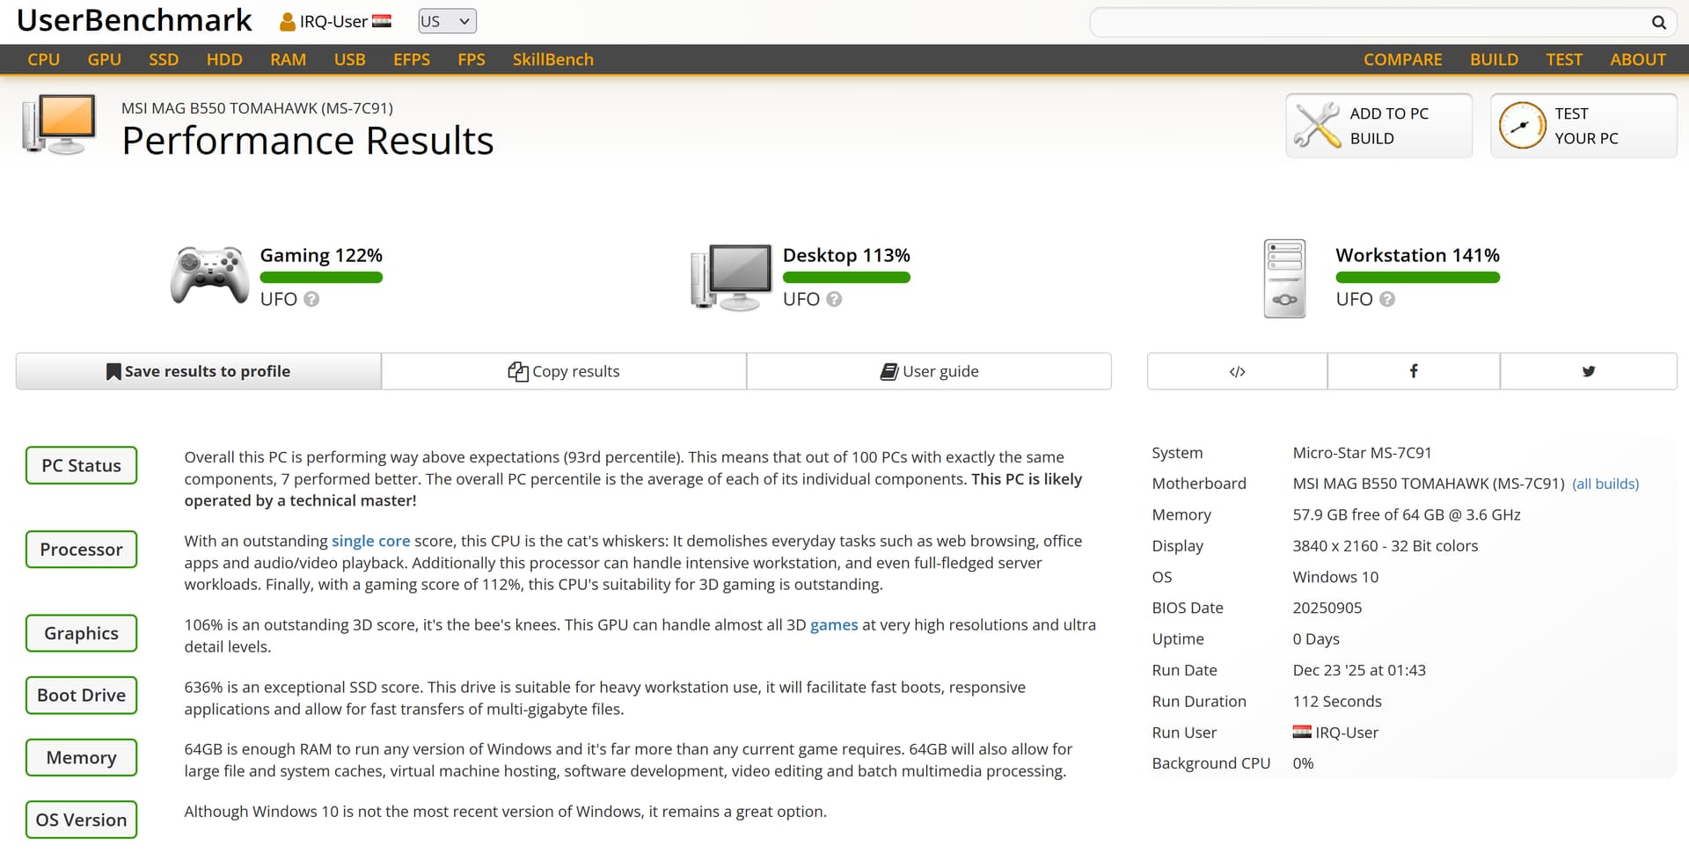Click the help icon beside Gaming UFO

311,299
